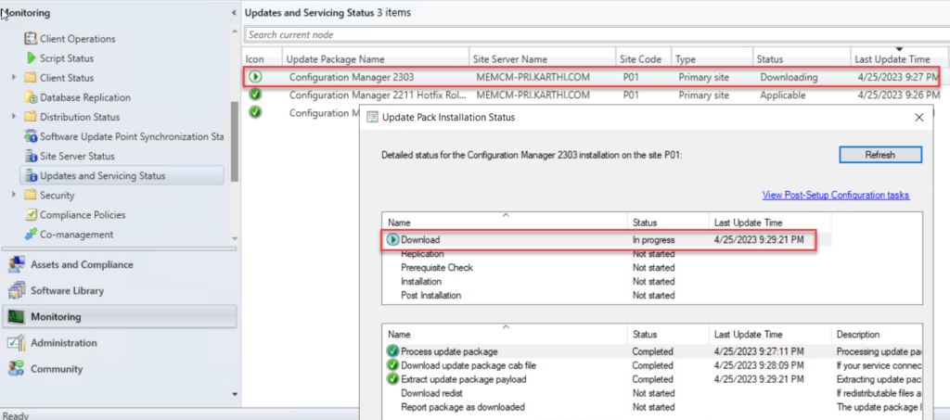Collapse the Monitoring navigation pane

point(233,13)
